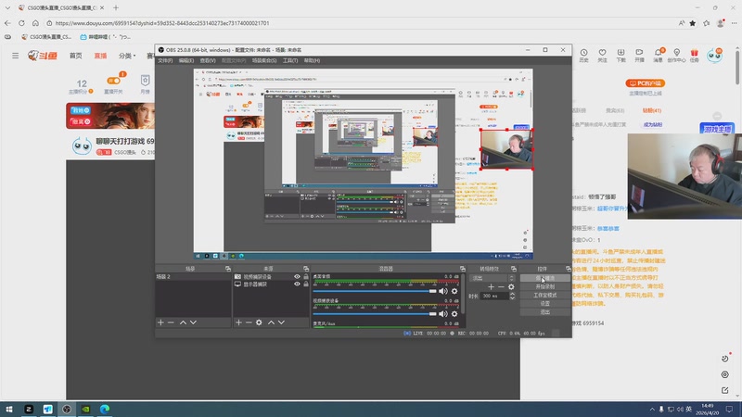This screenshot has width=742, height=417.
Task: Remove the transition with the minus icon
Action: [501, 287]
